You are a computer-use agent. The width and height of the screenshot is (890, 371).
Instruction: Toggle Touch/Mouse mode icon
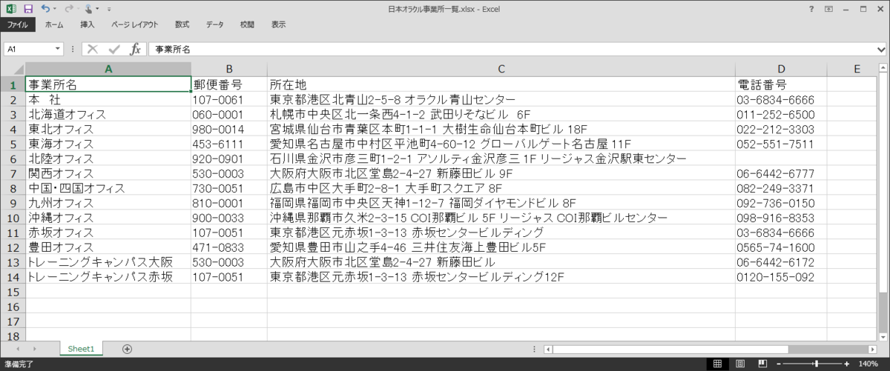coord(89,9)
